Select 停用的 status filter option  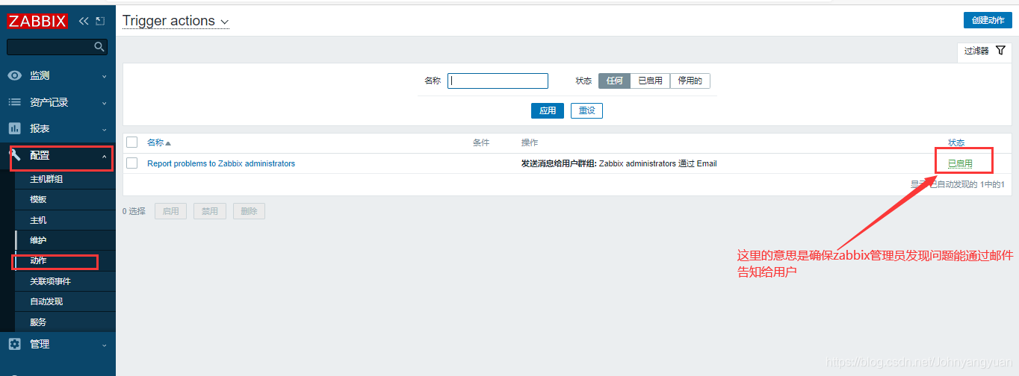pos(690,81)
